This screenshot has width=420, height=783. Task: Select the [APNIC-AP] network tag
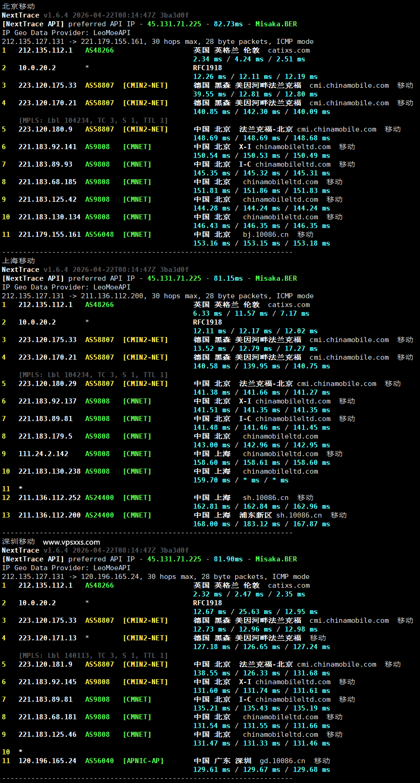143,761
